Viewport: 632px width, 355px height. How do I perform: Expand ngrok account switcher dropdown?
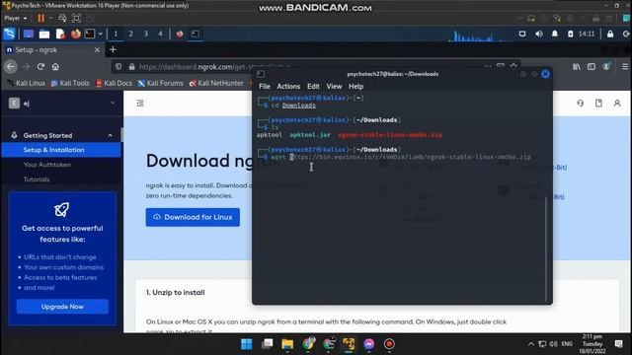(x=113, y=104)
